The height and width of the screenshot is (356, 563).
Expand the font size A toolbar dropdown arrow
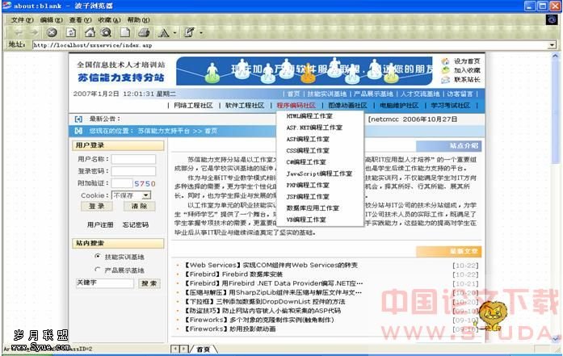tap(174, 32)
